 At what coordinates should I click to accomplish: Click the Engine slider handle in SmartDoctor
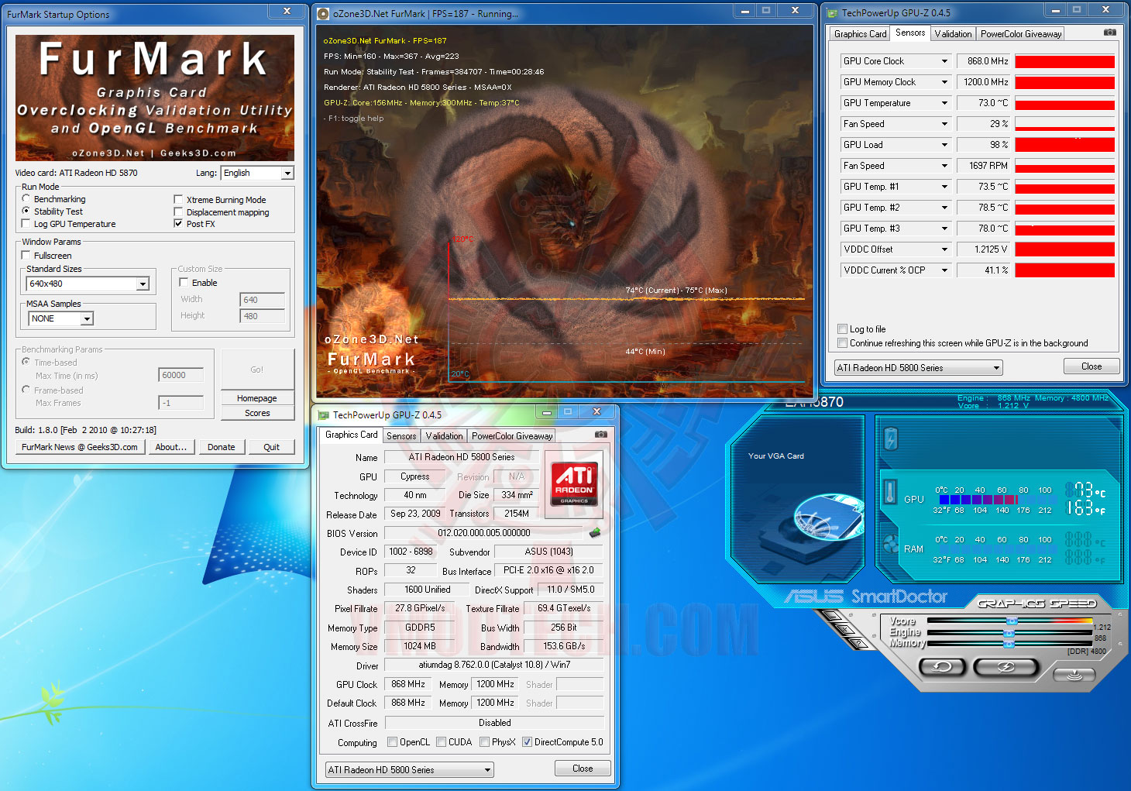coord(1009,633)
